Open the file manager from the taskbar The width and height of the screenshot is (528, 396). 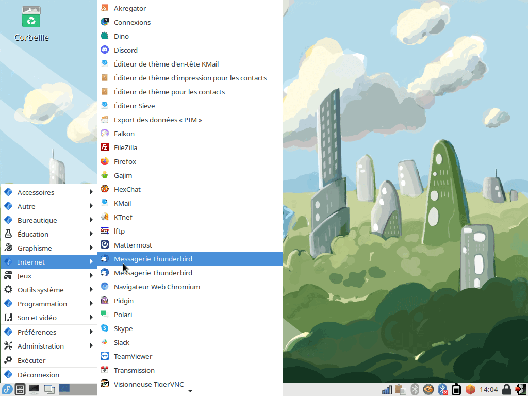click(x=20, y=390)
